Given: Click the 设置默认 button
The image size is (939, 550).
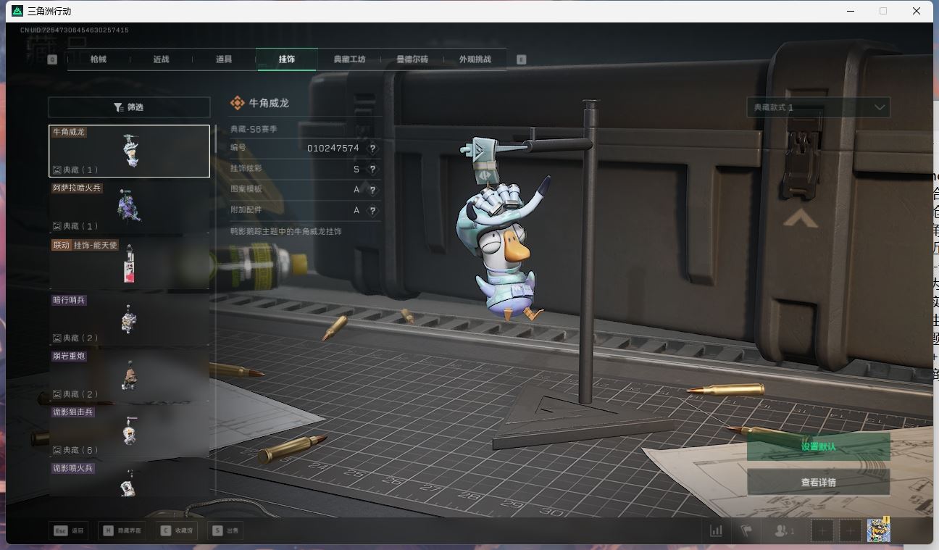Looking at the screenshot, I should pos(818,446).
